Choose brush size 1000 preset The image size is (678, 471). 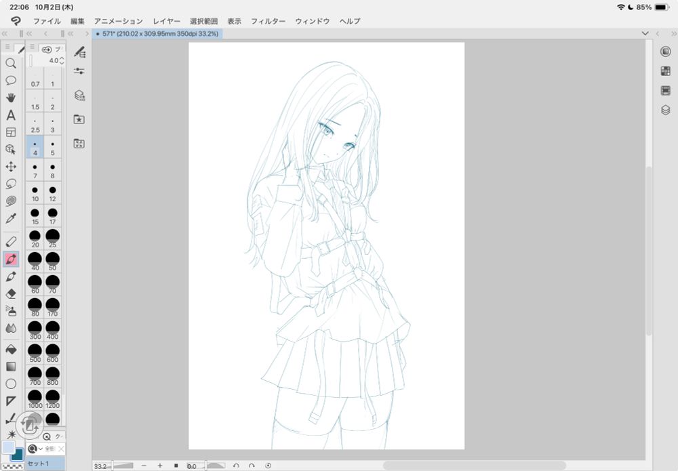[35, 400]
